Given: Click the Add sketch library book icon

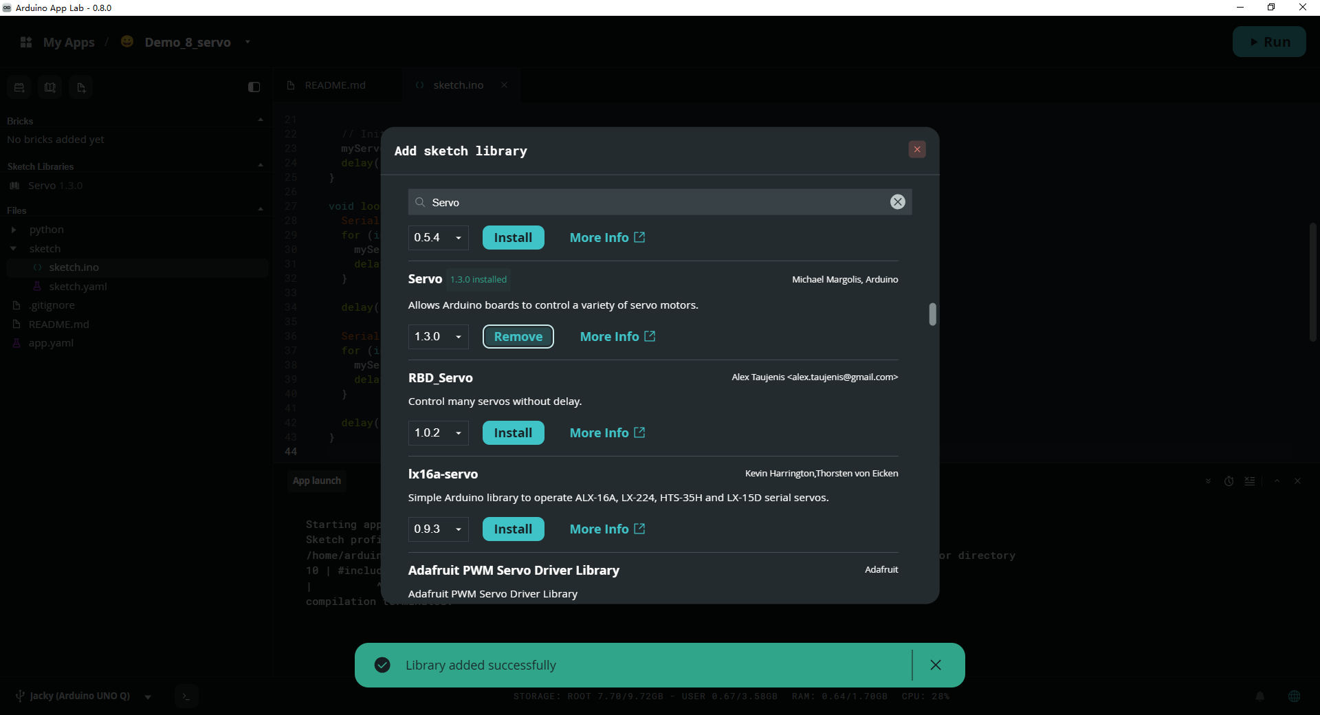Looking at the screenshot, I should (50, 87).
